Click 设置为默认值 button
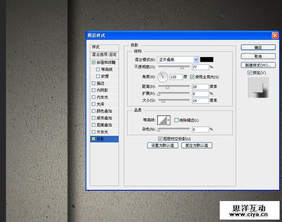282x222 pixels. [x=162, y=145]
